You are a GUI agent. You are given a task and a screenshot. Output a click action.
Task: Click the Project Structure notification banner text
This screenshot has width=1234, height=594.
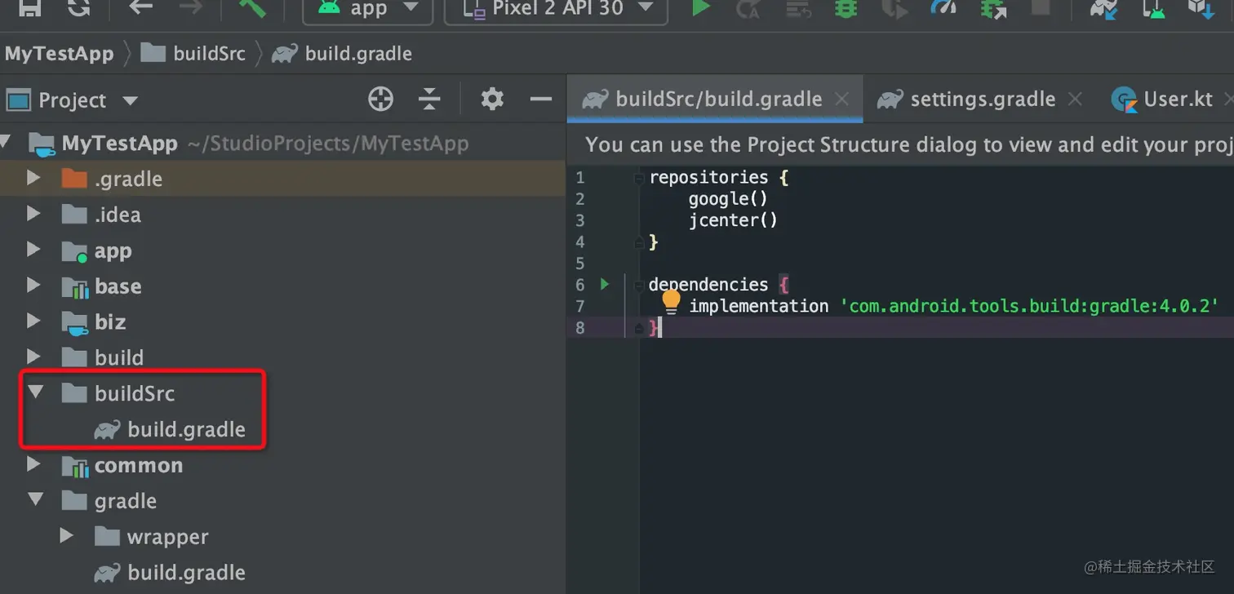[909, 144]
